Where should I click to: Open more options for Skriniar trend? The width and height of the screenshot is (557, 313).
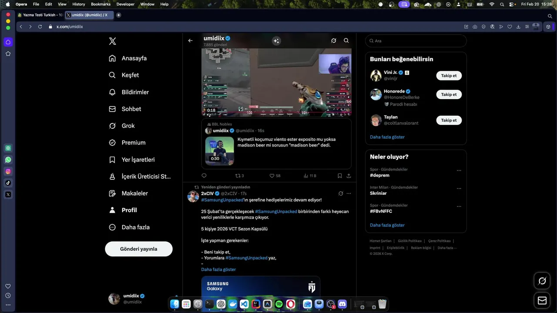coord(459,189)
